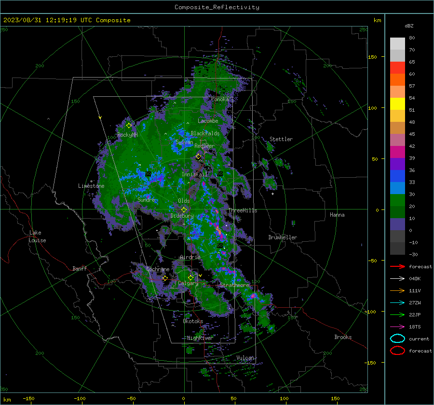The image size is (434, 405).
Task: Click the white 04DK arrow icon
Action: [397, 278]
